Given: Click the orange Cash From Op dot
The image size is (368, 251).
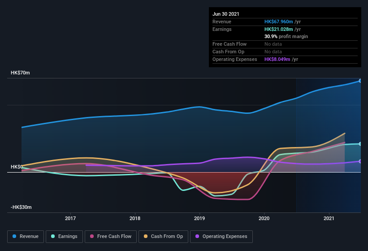Looking at the screenshot, I should tap(146, 236).
